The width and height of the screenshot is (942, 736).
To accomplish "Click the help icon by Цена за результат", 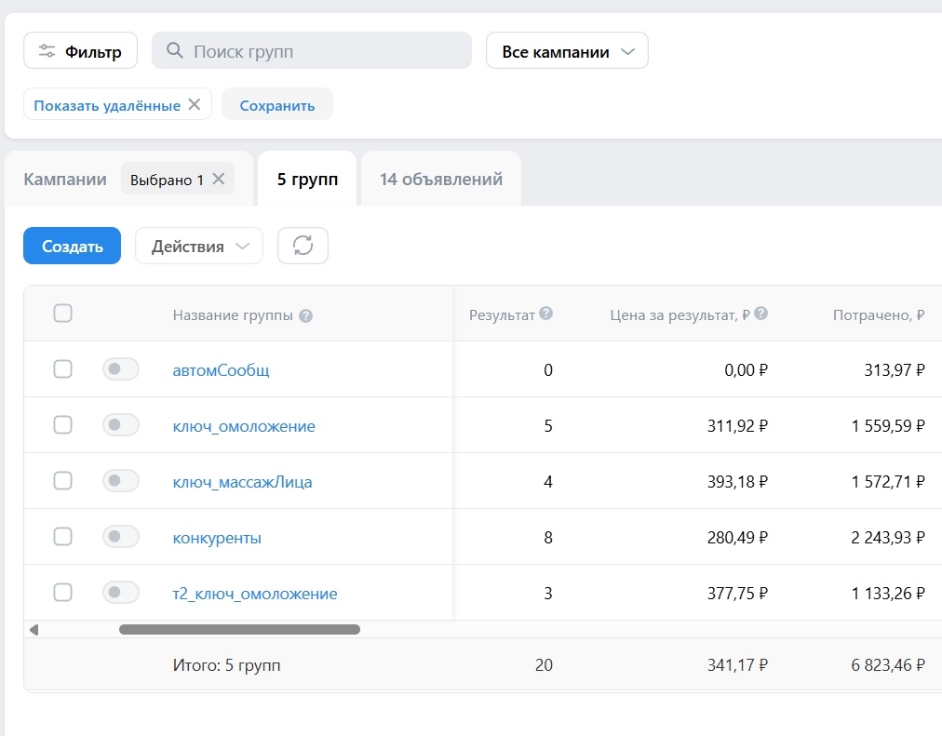I will coord(761,314).
